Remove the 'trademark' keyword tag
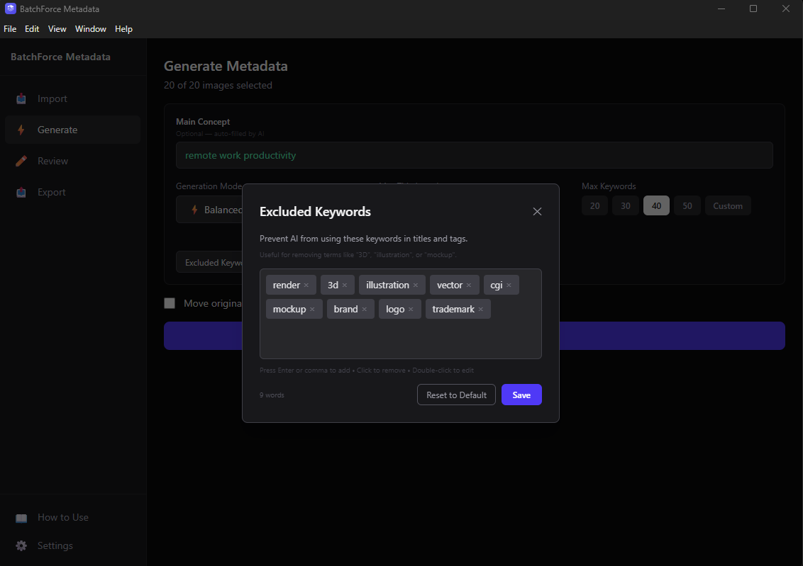The height and width of the screenshot is (566, 803). pos(481,310)
